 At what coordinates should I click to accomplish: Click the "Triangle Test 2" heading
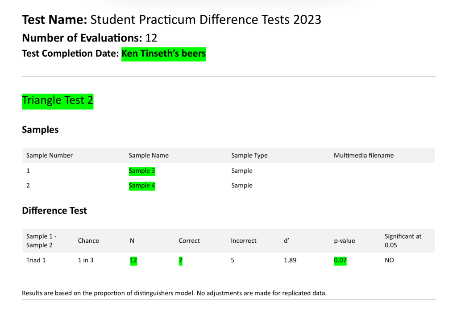click(58, 100)
